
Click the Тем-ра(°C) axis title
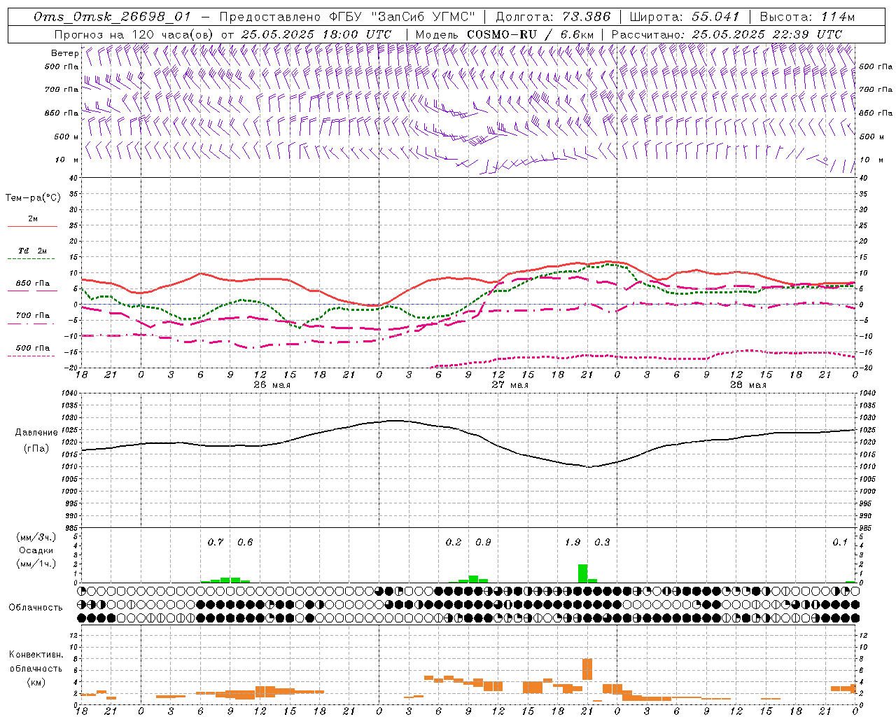33,198
